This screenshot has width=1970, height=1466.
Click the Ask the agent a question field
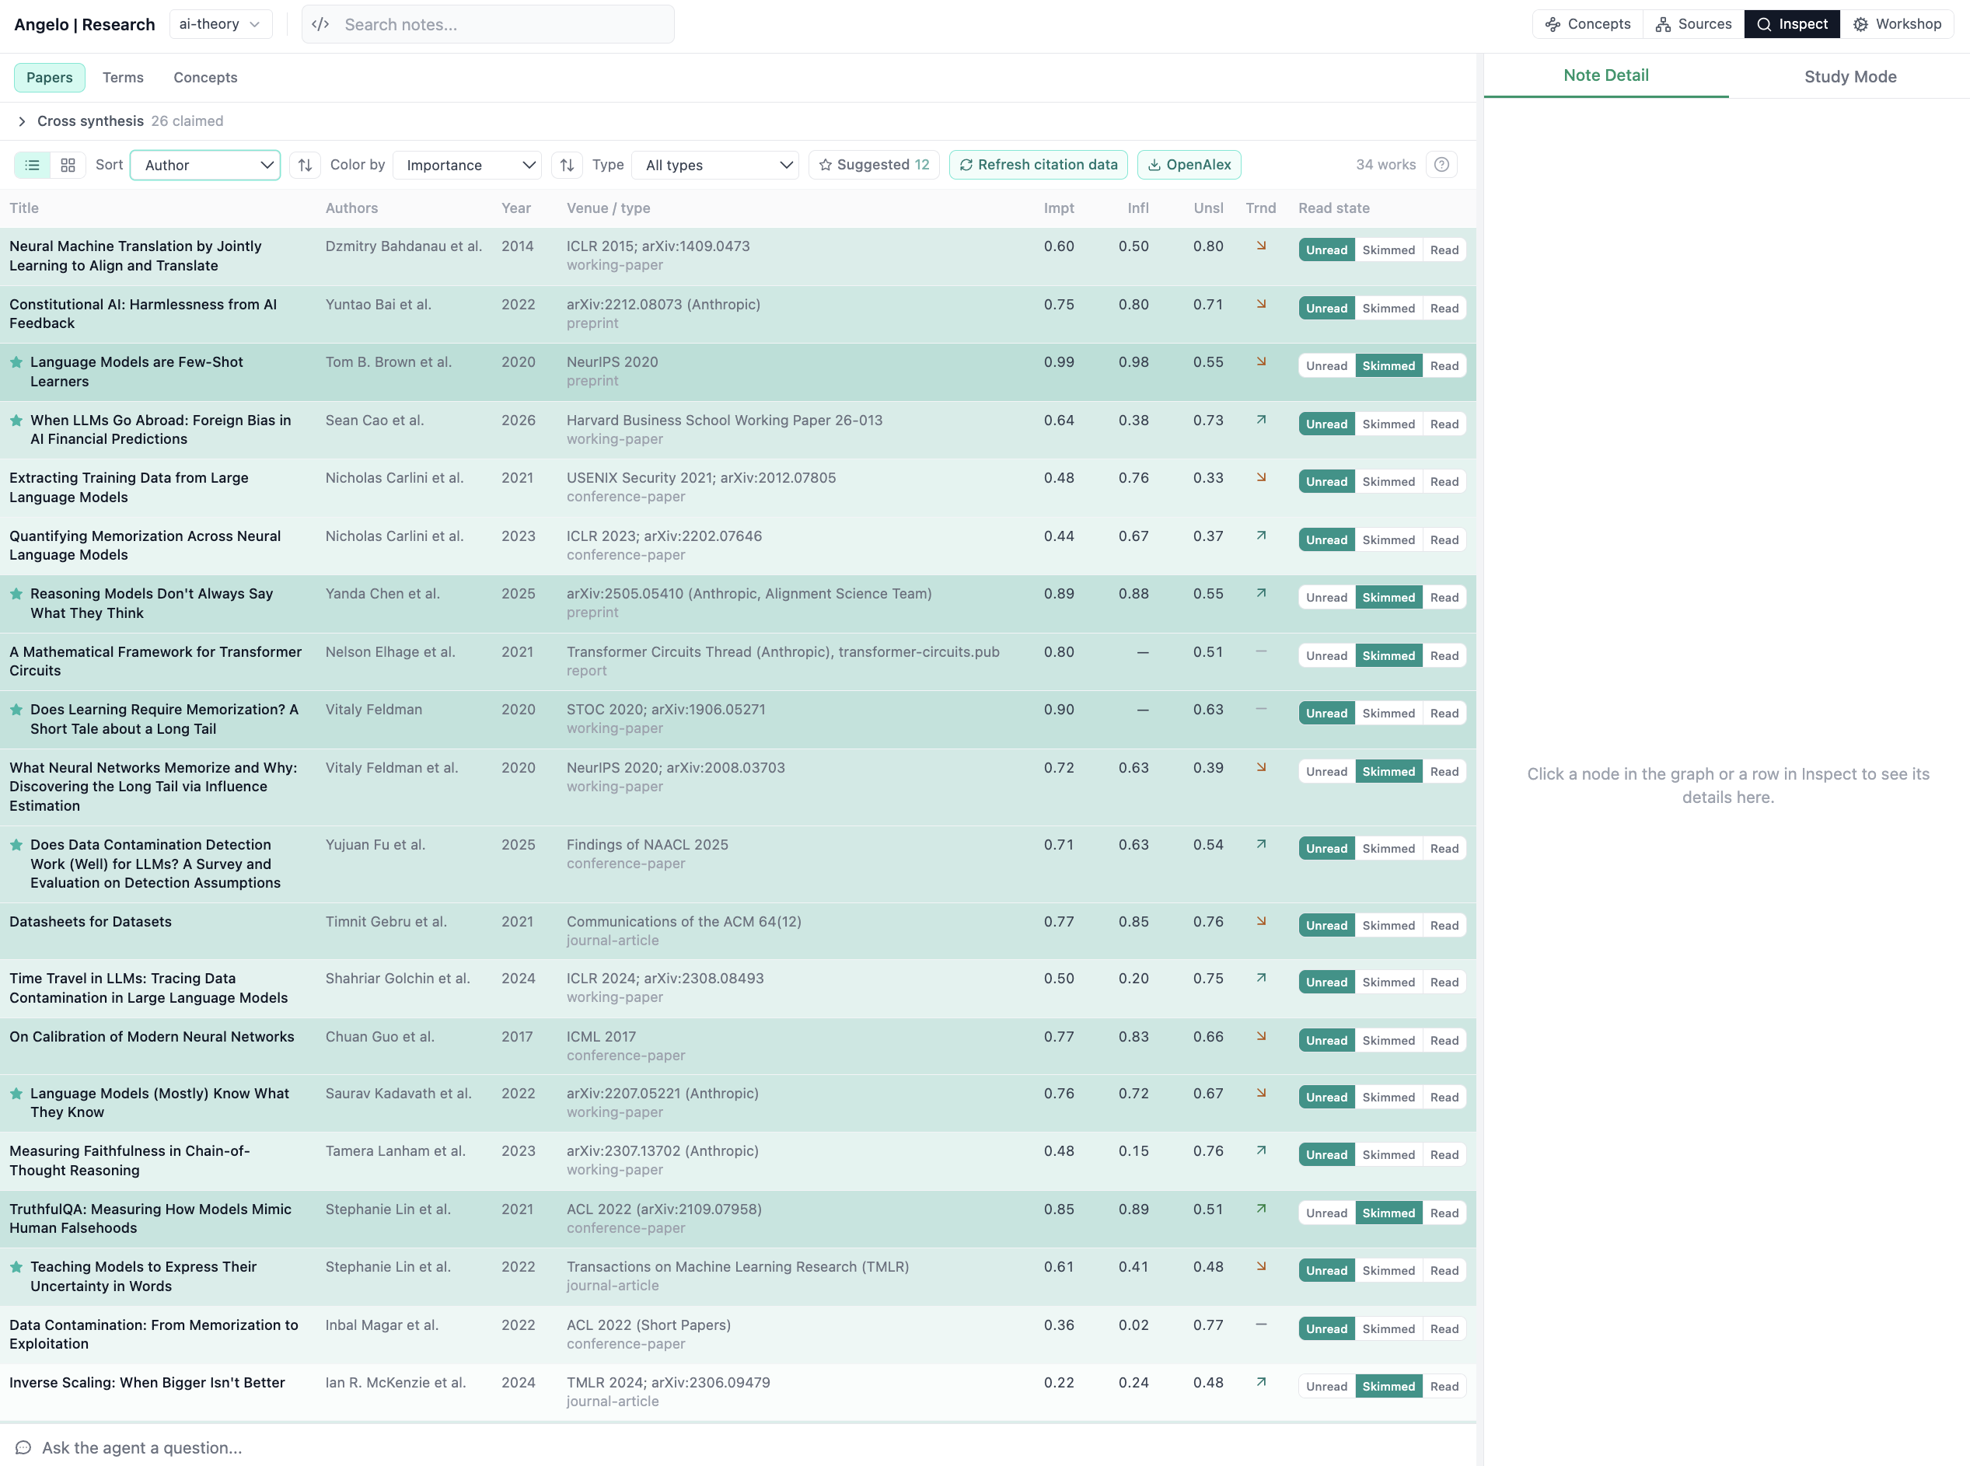tap(739, 1447)
